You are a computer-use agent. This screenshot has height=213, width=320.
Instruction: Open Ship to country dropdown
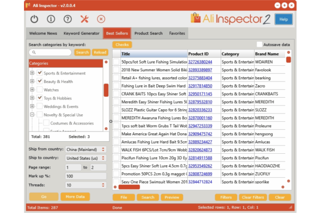pos(86,158)
